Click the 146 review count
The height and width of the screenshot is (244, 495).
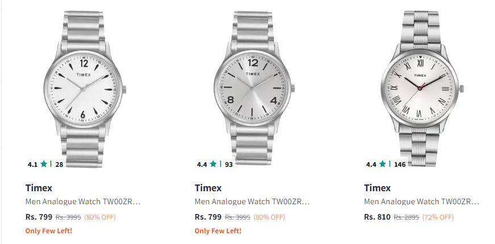point(400,165)
